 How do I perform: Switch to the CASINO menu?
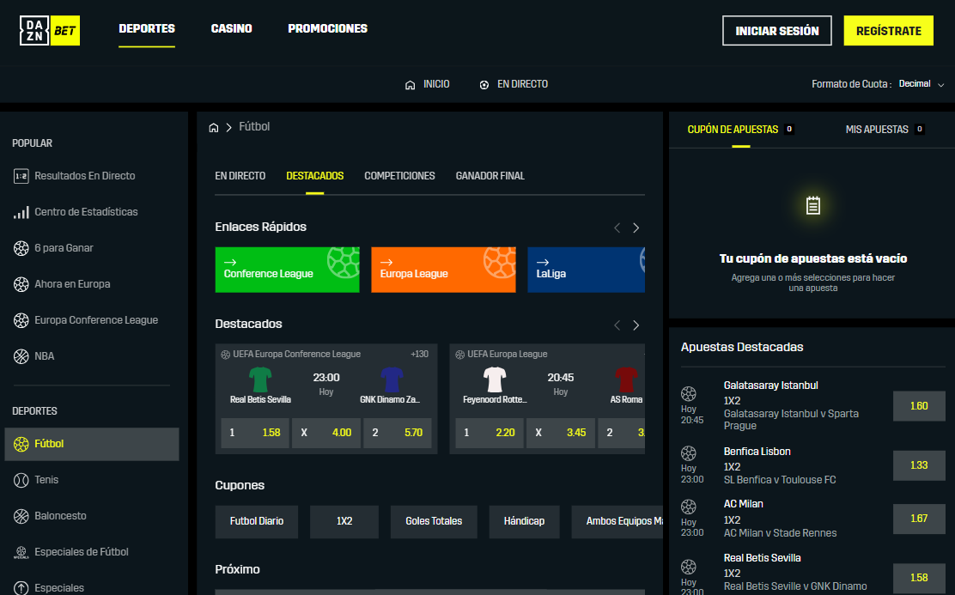(231, 27)
